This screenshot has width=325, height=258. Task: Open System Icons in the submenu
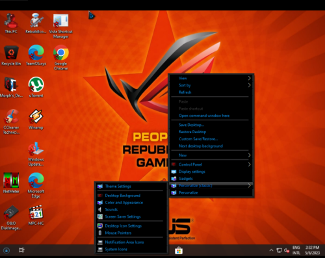point(131,249)
